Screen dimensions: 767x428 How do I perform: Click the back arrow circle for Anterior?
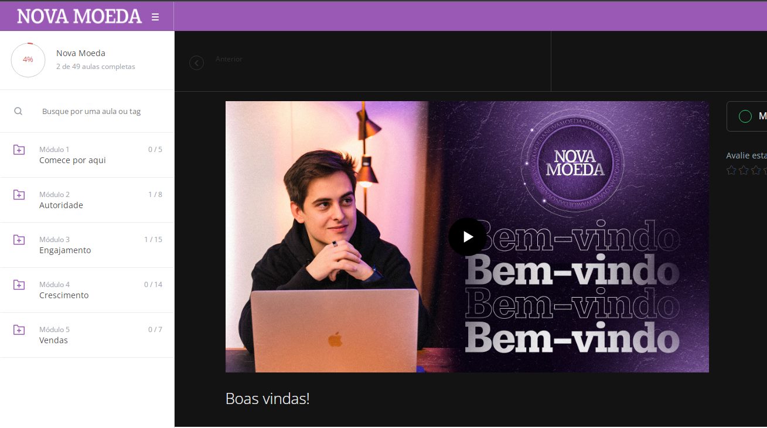tap(196, 63)
